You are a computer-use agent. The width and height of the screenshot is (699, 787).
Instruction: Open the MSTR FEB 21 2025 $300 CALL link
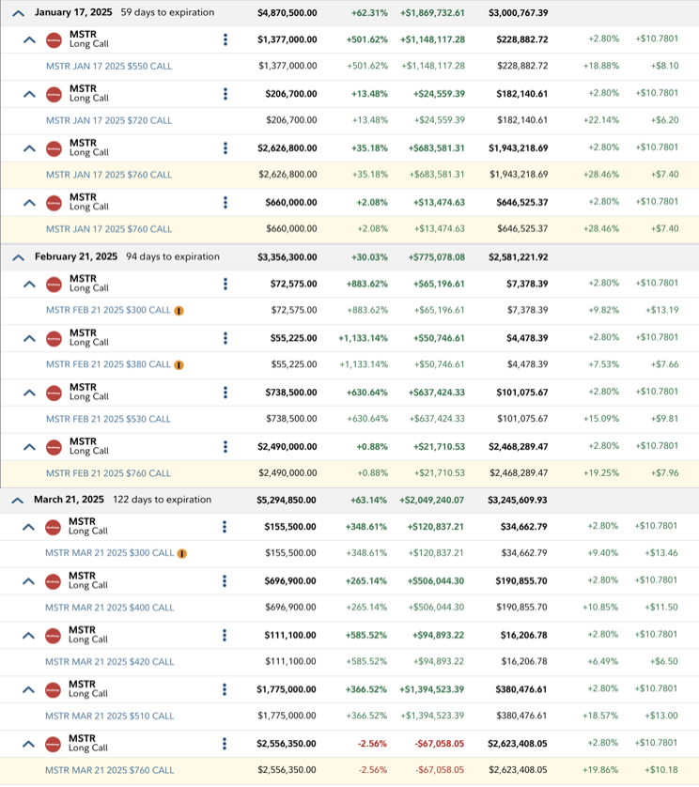tap(108, 310)
